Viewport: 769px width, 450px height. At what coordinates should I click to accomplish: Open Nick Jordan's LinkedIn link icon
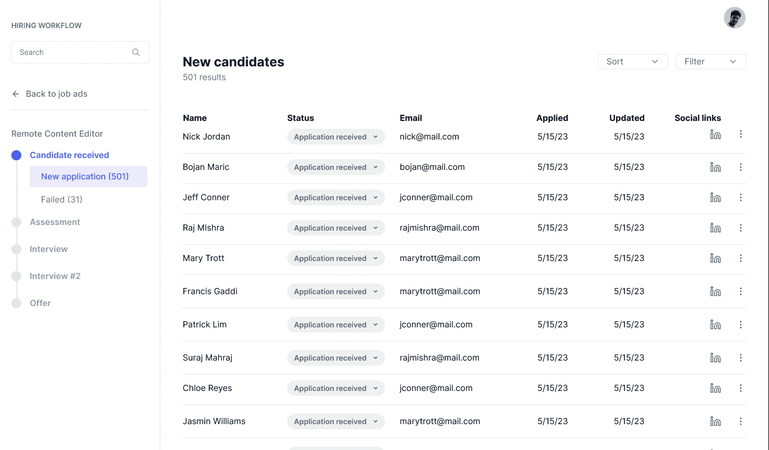716,134
